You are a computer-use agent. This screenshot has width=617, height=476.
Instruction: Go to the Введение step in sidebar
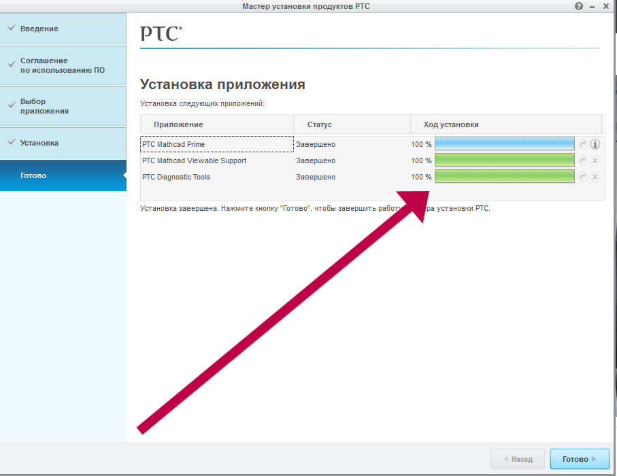39,29
